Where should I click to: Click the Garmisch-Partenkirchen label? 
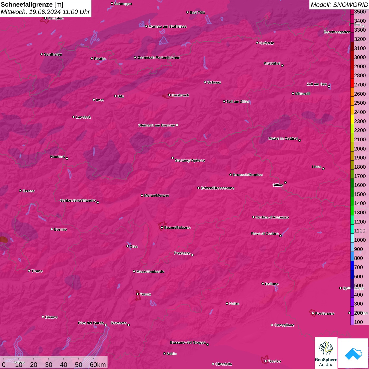coord(159,57)
